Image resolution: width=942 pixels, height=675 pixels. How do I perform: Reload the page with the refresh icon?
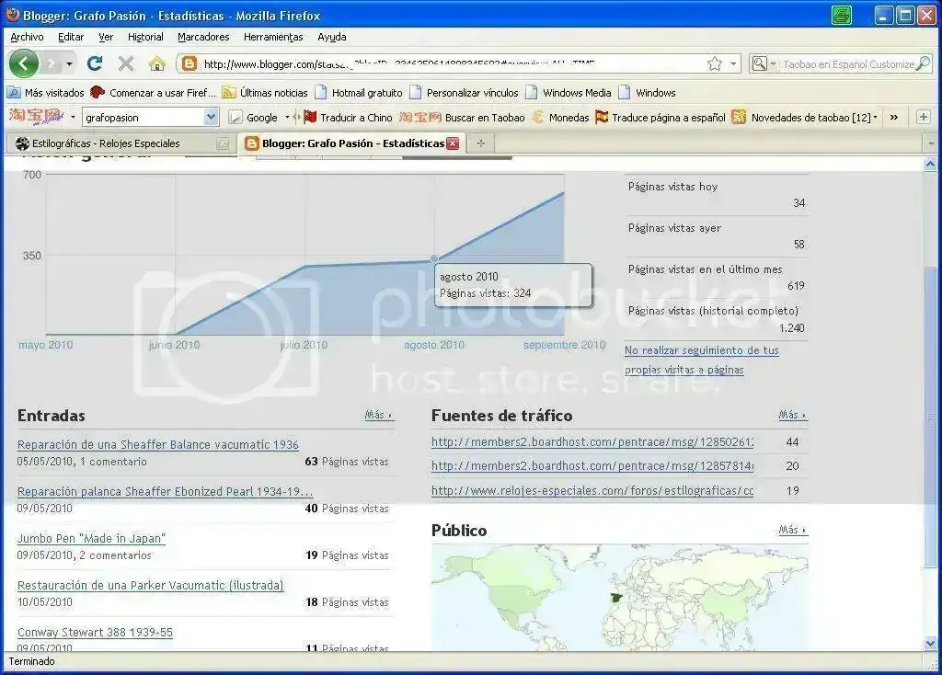(x=95, y=63)
